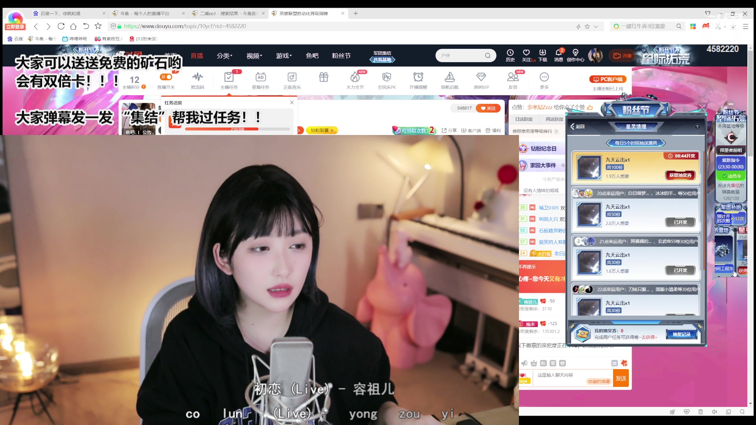Click the 探星者前哨 button in side widget
The width and height of the screenshot is (756, 425).
click(x=731, y=150)
